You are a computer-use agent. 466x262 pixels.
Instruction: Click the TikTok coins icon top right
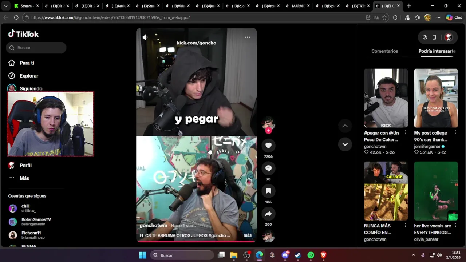(425, 37)
